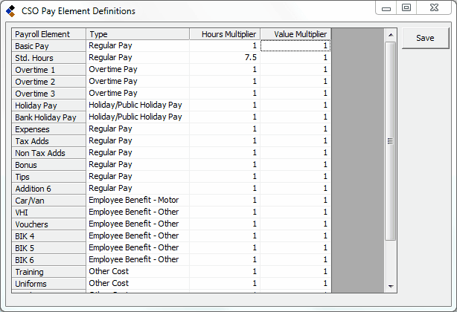Screen dimensions: 457x312
Task: Select the Type column header
Action: (132, 34)
